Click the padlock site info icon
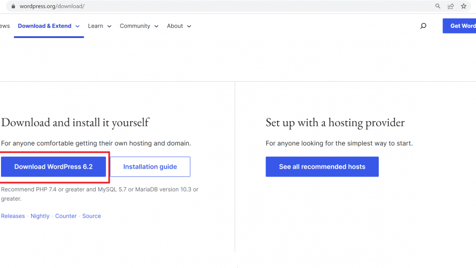 pos(13,6)
